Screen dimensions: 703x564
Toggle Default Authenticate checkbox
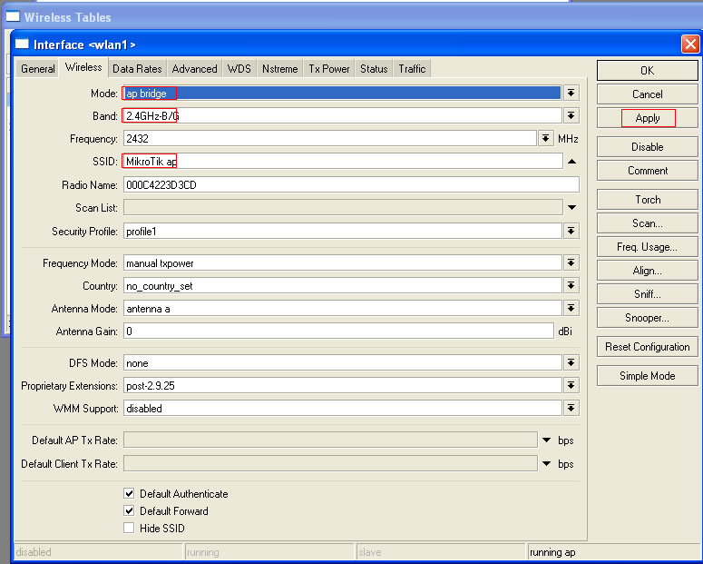pos(129,493)
